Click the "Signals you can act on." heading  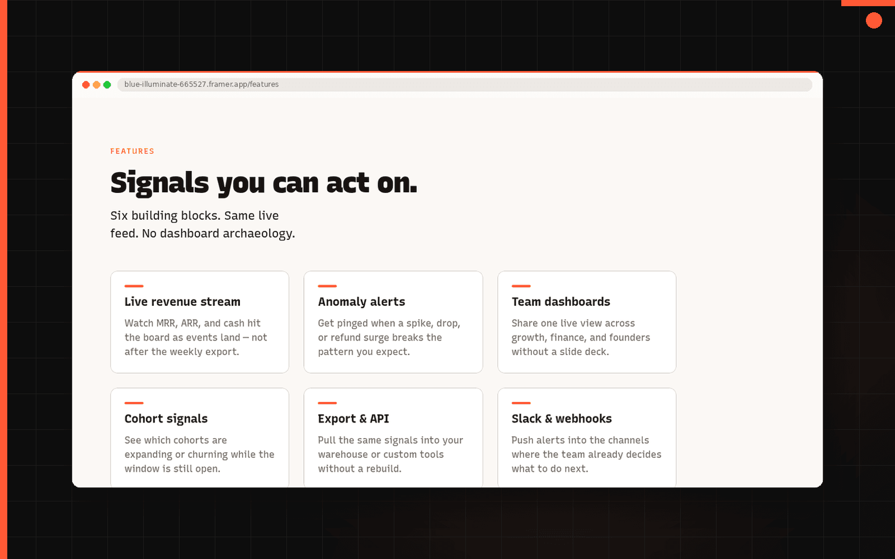(x=263, y=183)
